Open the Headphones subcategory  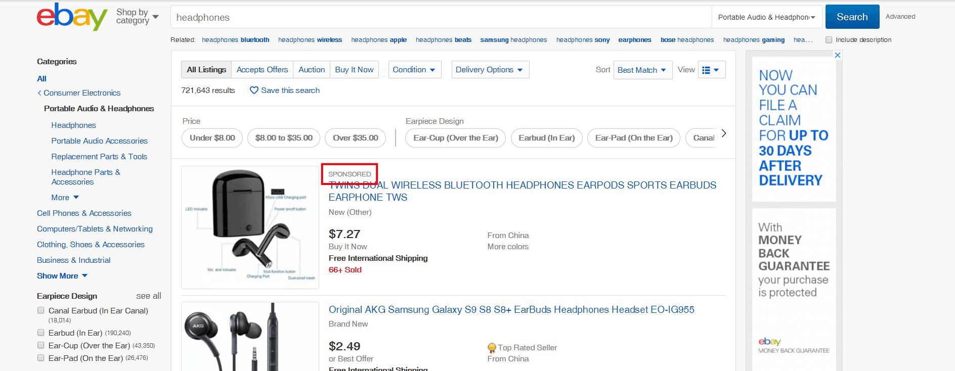[73, 125]
